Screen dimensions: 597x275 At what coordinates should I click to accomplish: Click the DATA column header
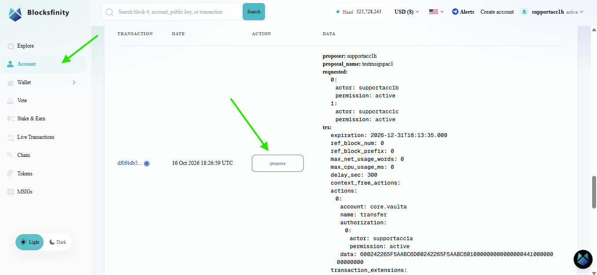pos(329,34)
